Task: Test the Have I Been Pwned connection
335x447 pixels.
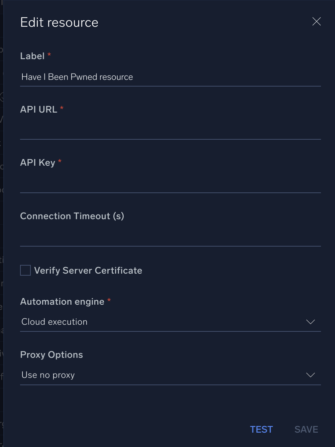Action: pyautogui.click(x=261, y=429)
